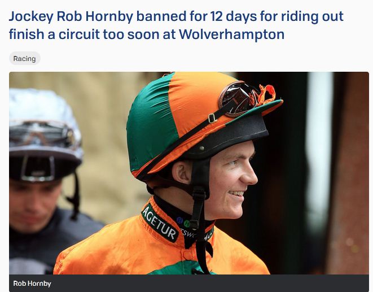The image size is (373, 292).
Task: Click the main Rob Hornby article photo
Action: tap(189, 173)
